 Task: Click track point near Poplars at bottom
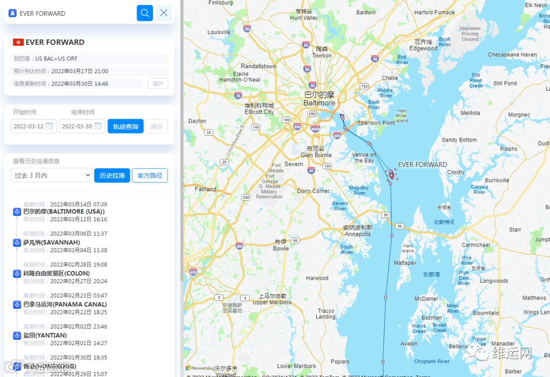tap(382, 361)
